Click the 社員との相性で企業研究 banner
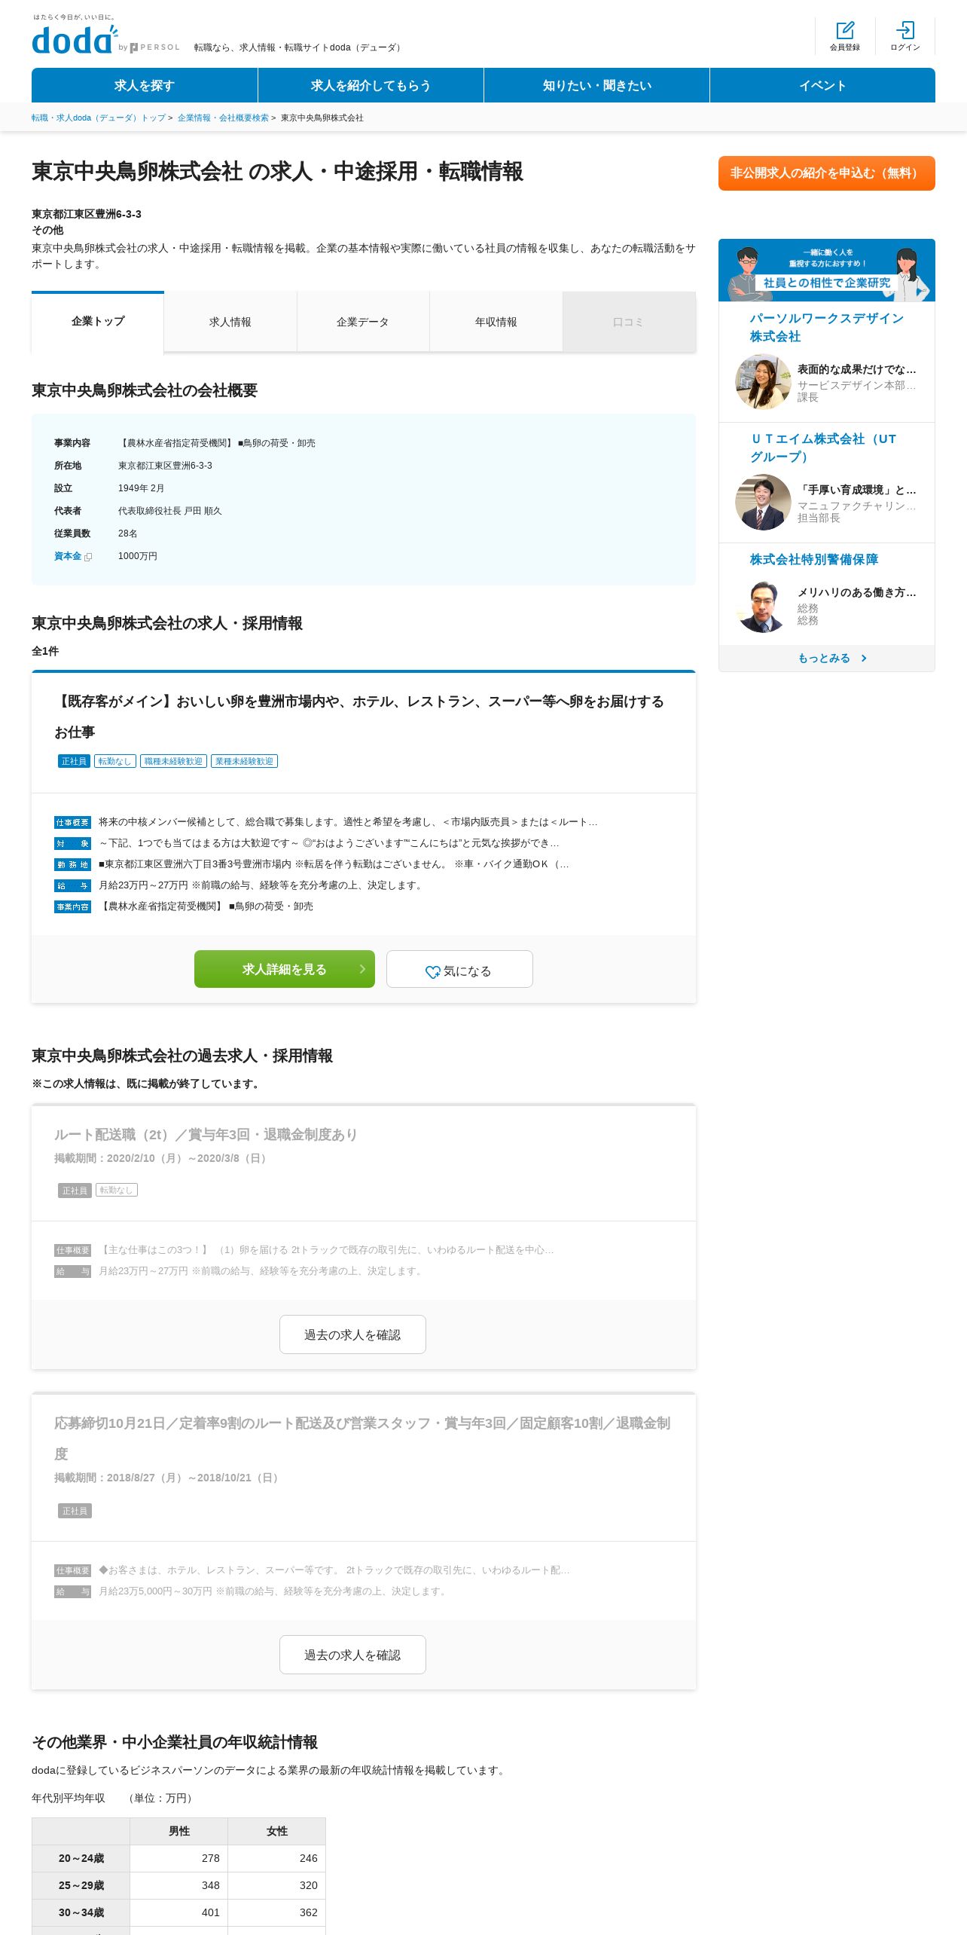The image size is (967, 1935). coord(827,271)
